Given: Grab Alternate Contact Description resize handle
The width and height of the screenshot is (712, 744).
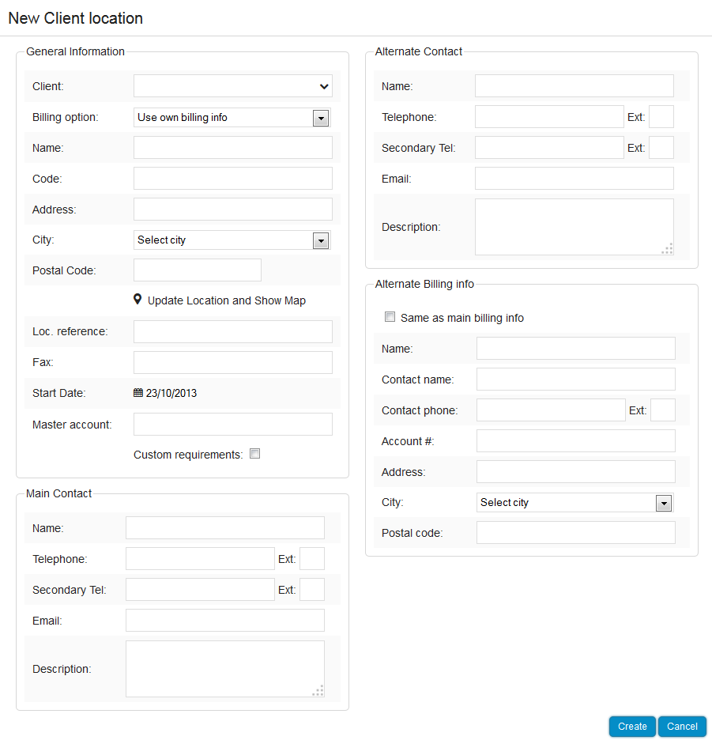Looking at the screenshot, I should pos(668,248).
